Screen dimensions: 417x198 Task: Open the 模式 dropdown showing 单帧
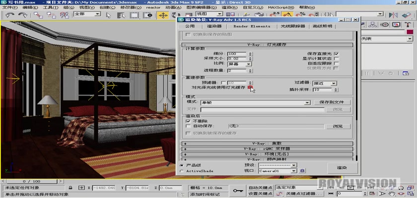[256, 102]
